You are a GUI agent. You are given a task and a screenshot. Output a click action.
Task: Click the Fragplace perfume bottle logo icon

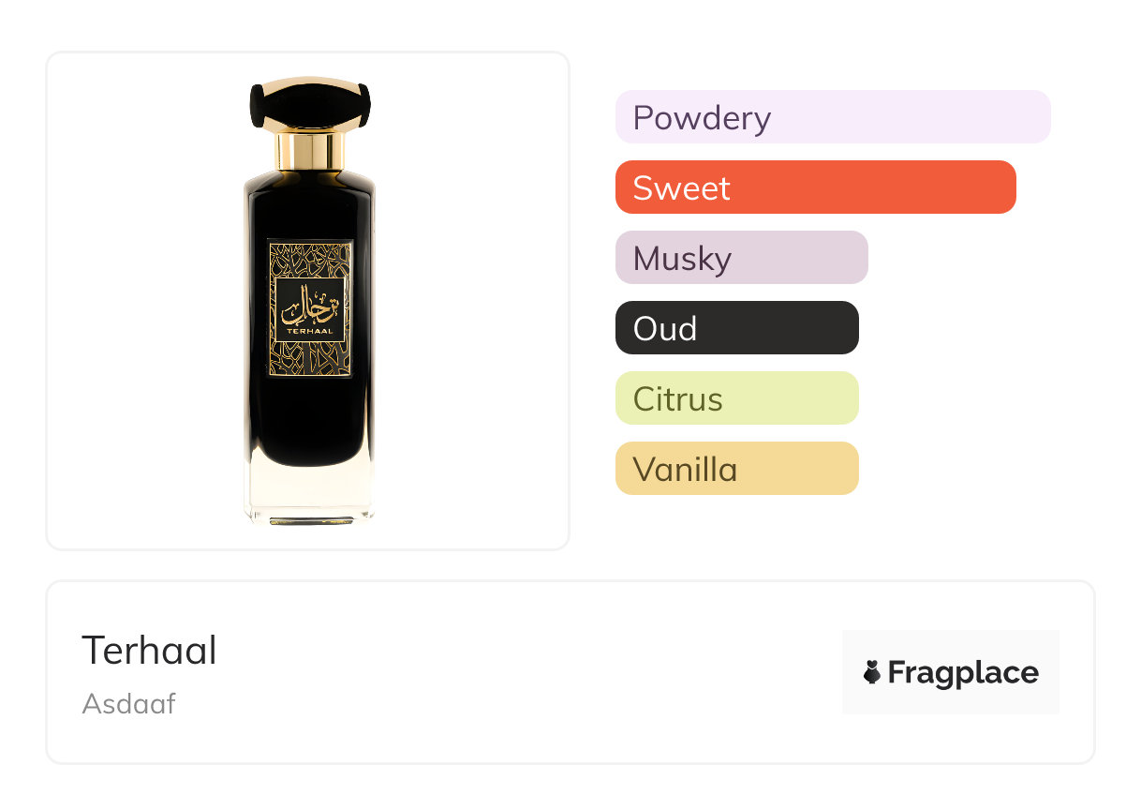(x=872, y=672)
